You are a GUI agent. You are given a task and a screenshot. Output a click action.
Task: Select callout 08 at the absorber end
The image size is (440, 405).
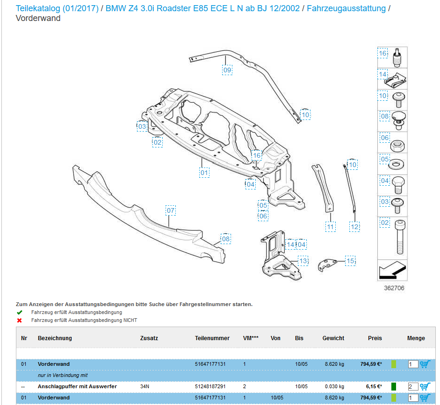pyautogui.click(x=226, y=239)
